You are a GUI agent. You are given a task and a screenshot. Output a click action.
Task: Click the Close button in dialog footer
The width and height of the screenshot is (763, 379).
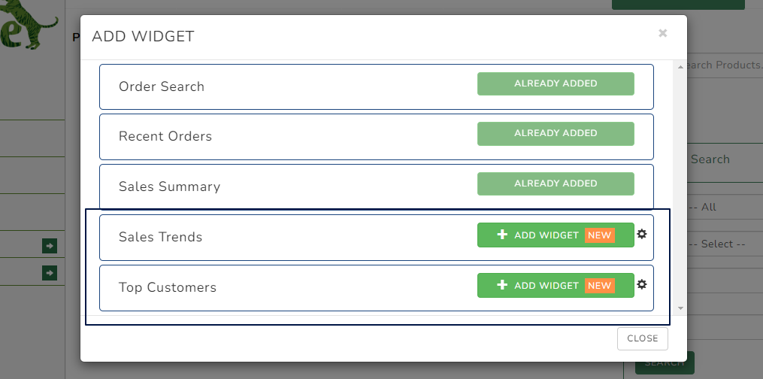point(642,338)
